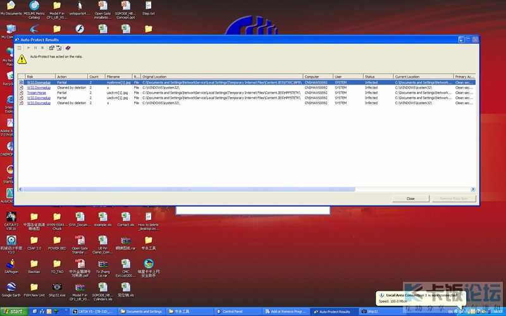Click the Start button on taskbar
This screenshot has width=506, height=316.
click(x=13, y=312)
